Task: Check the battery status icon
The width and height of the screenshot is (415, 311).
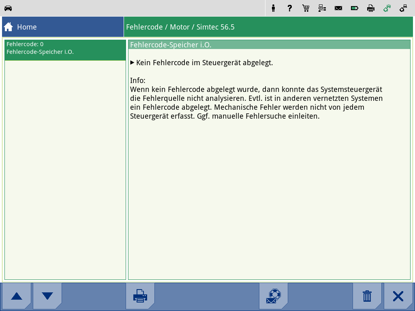Action: (355, 8)
